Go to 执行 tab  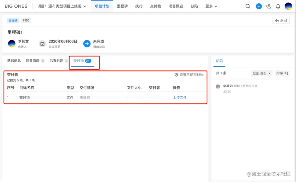click(139, 6)
